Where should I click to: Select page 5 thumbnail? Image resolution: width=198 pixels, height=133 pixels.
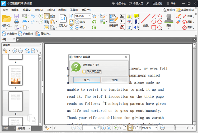[16, 75]
